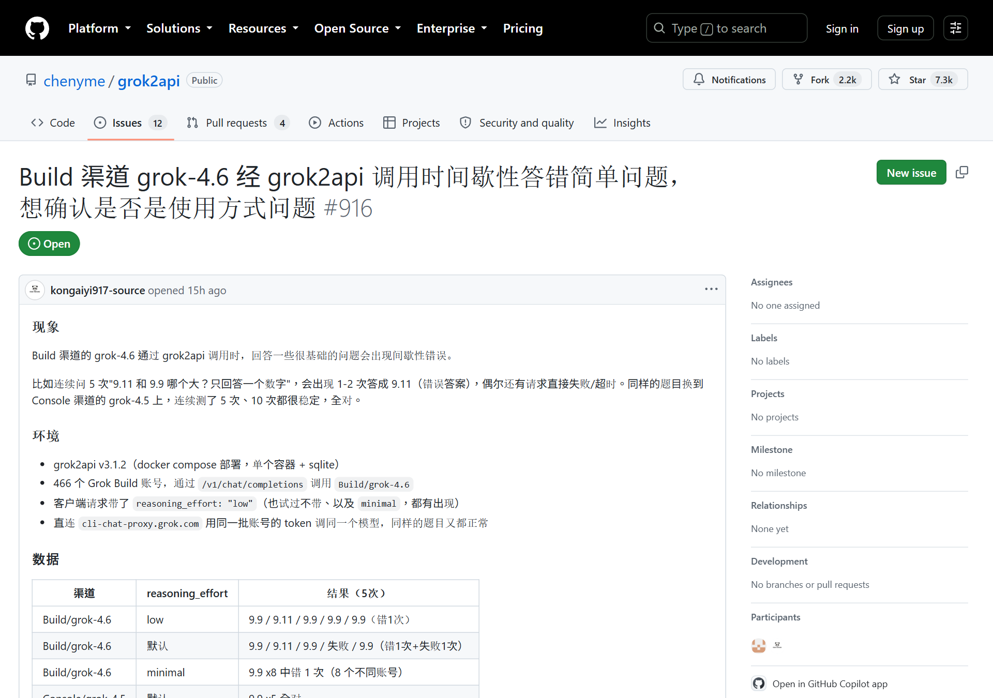Open the appearance settings sliders icon
The width and height of the screenshot is (993, 698).
pyautogui.click(x=956, y=28)
